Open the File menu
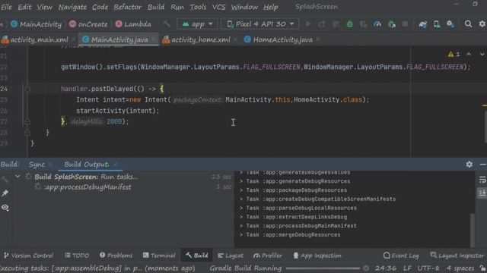The height and width of the screenshot is (273, 487). pos(6,7)
